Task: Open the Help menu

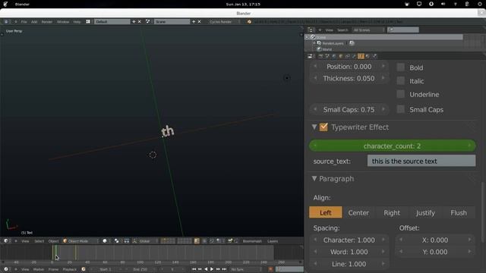Action: click(x=77, y=22)
